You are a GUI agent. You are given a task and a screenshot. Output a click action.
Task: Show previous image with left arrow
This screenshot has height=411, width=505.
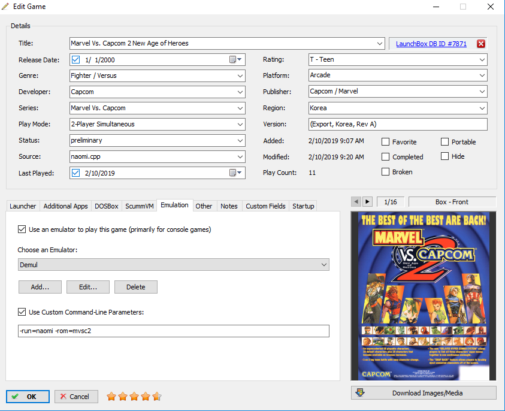pyautogui.click(x=356, y=202)
